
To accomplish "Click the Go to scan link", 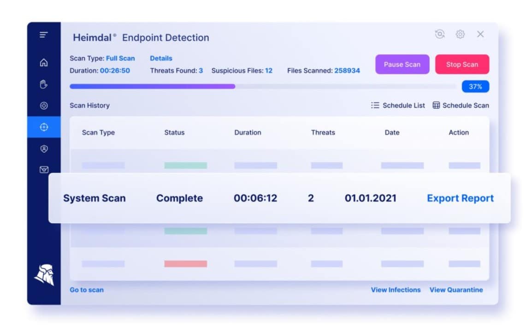I will pos(86,290).
